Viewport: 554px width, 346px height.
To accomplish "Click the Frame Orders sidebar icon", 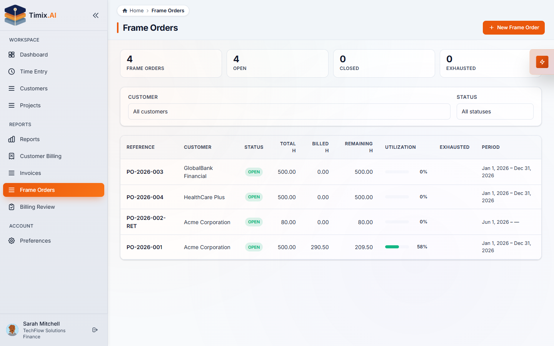I will coord(12,190).
